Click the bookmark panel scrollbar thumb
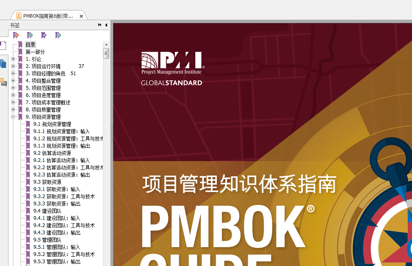 (x=106, y=53)
